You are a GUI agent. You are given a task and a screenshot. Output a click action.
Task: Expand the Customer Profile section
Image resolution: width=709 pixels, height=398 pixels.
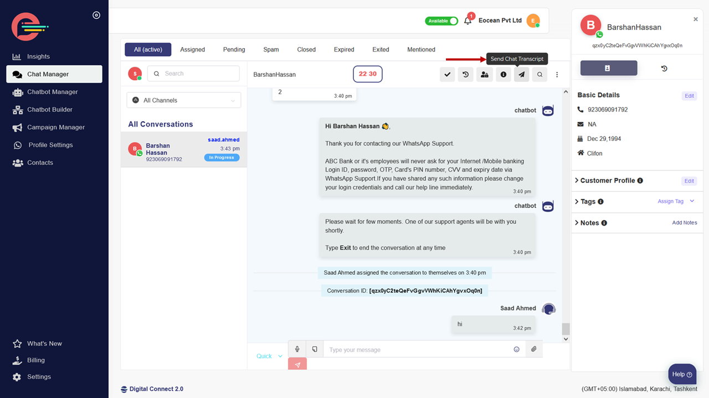[607, 181]
